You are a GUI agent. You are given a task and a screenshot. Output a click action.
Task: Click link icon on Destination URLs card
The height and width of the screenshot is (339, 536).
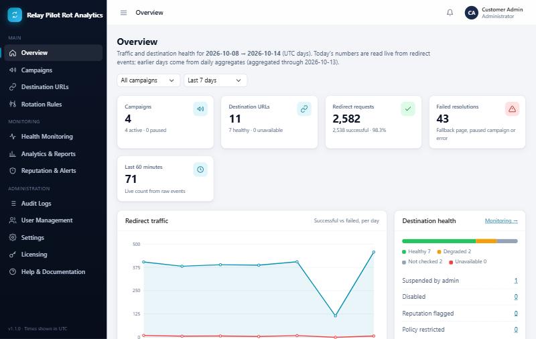point(304,109)
